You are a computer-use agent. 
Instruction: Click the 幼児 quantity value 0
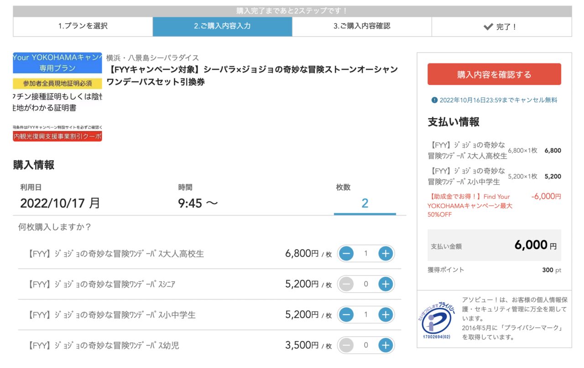(x=365, y=345)
